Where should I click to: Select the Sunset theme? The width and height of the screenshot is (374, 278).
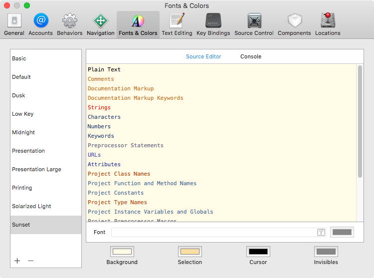click(x=46, y=225)
